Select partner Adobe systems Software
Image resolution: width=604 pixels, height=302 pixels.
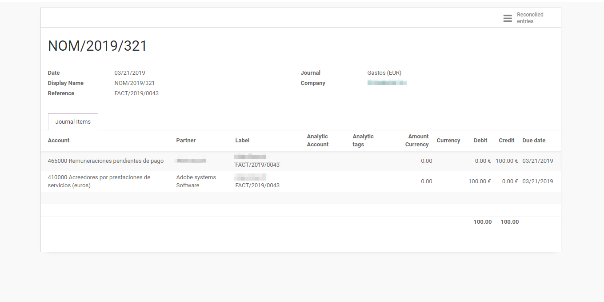pyautogui.click(x=196, y=181)
